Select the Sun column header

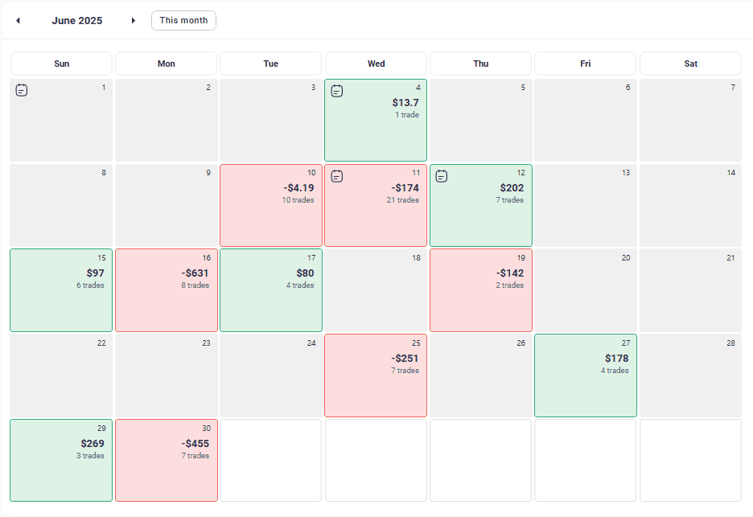(61, 64)
